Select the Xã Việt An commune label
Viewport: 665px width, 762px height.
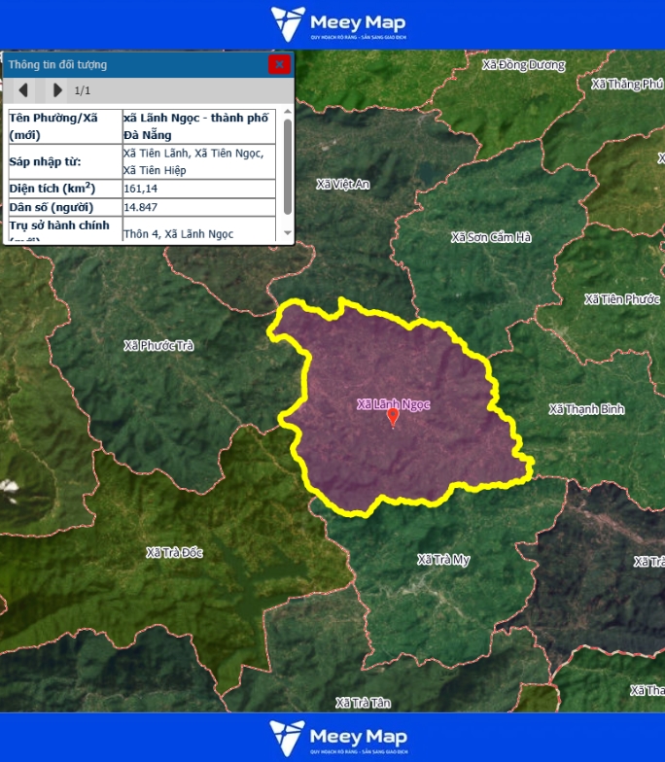coord(343,184)
